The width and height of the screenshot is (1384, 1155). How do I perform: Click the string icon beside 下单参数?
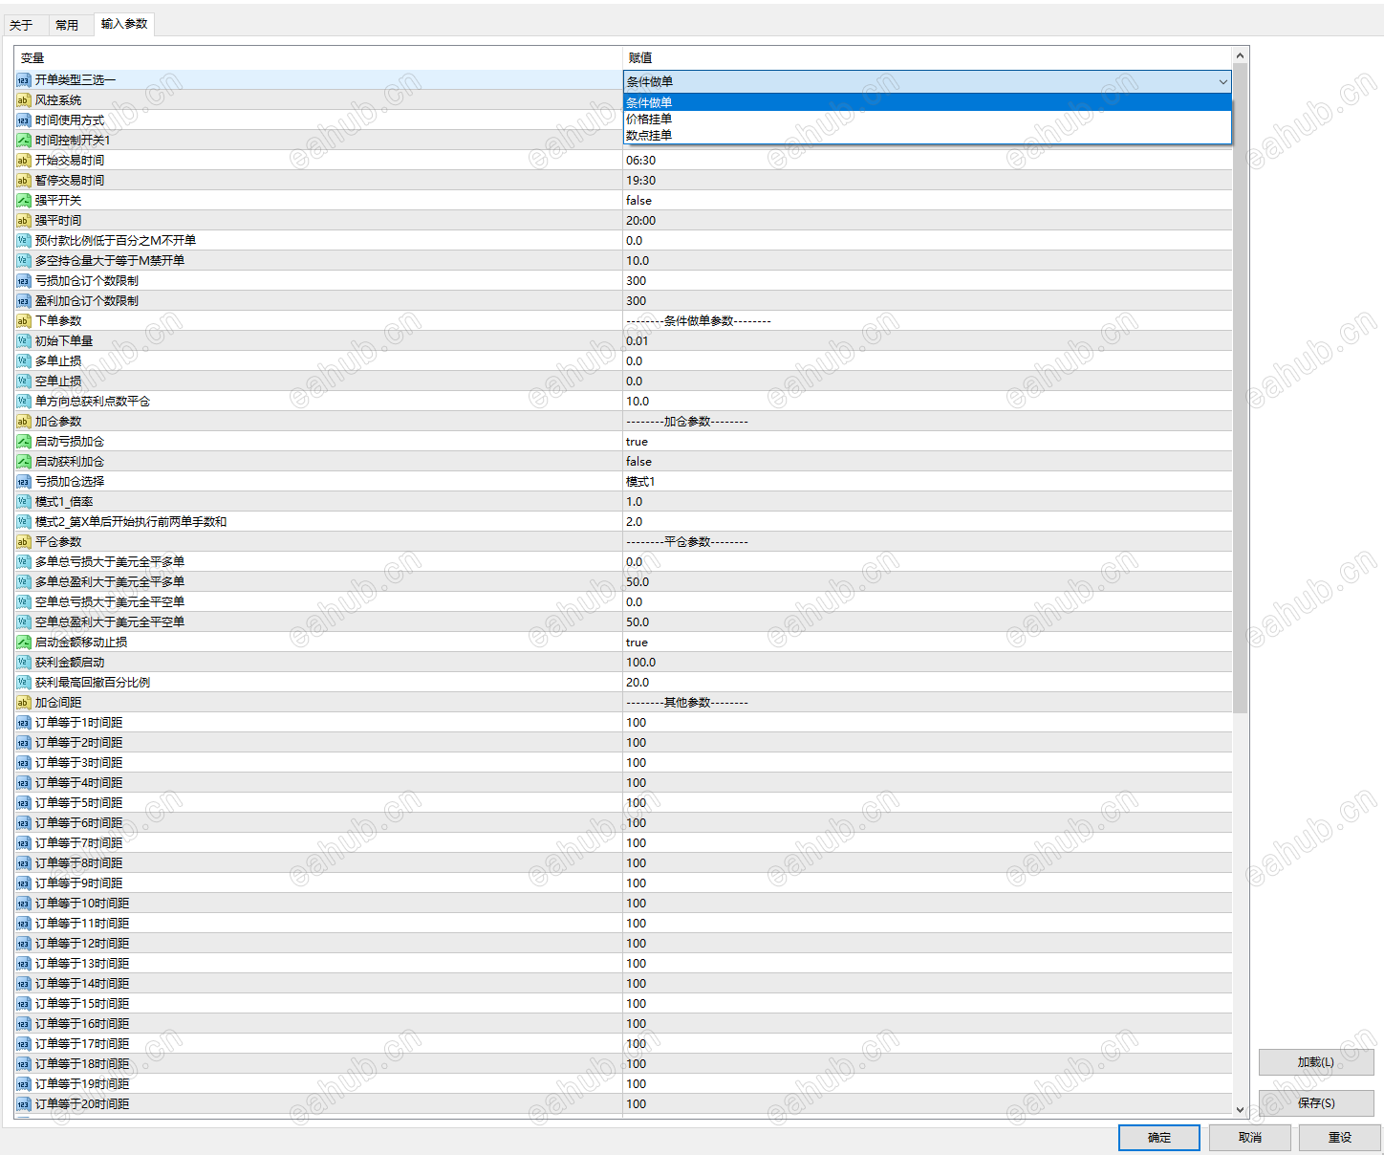pos(24,321)
